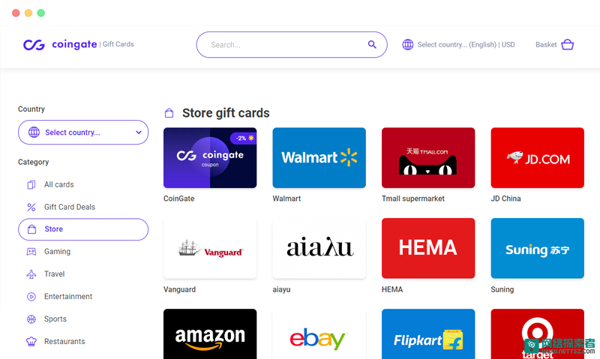The width and height of the screenshot is (600, 359).
Task: Click the Sports ball icon
Action: click(31, 319)
